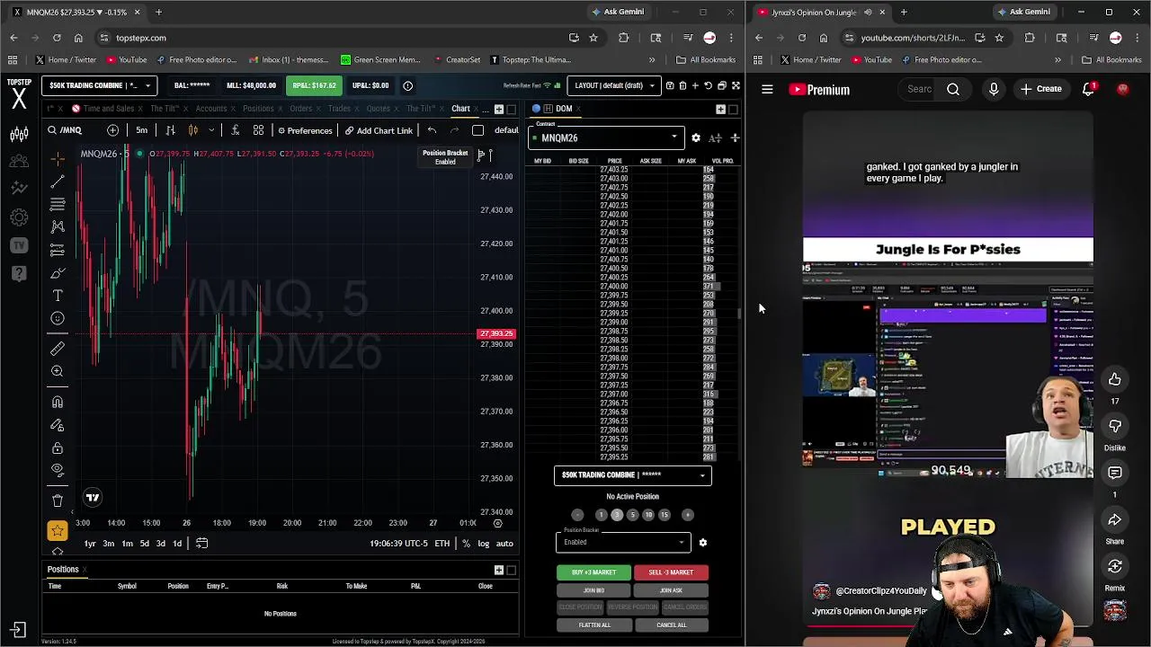Switch to the Accounts tab

(211, 109)
